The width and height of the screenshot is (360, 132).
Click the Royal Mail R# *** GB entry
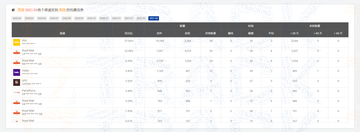(x=32, y=62)
